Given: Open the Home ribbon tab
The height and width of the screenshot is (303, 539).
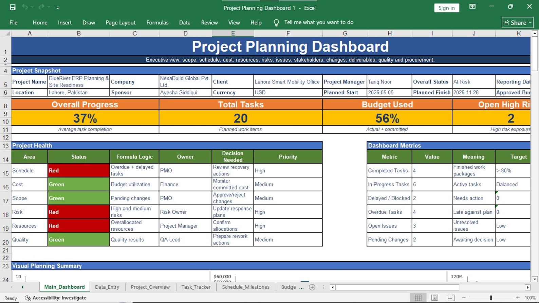Looking at the screenshot, I should tap(40, 22).
